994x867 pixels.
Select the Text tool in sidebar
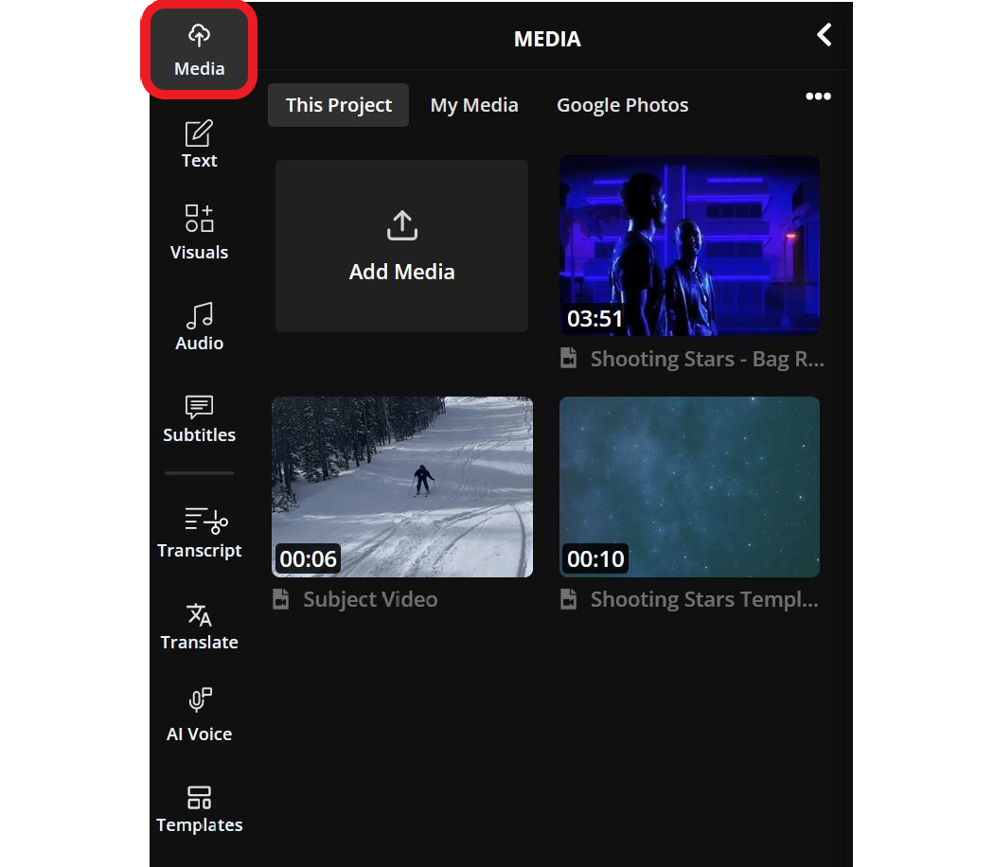(199, 144)
